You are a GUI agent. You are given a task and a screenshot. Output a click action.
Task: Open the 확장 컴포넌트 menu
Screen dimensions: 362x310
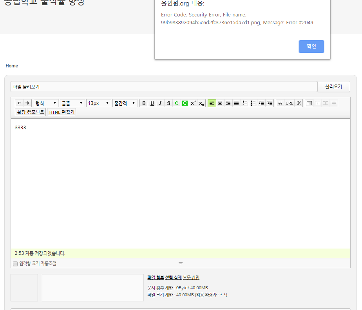30,112
